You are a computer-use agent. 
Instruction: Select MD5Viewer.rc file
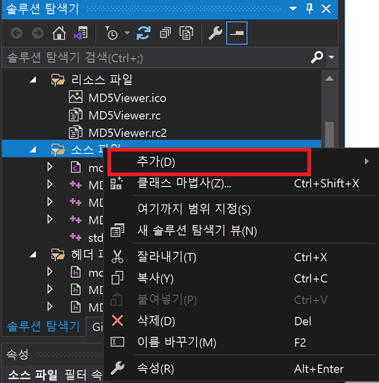click(125, 115)
